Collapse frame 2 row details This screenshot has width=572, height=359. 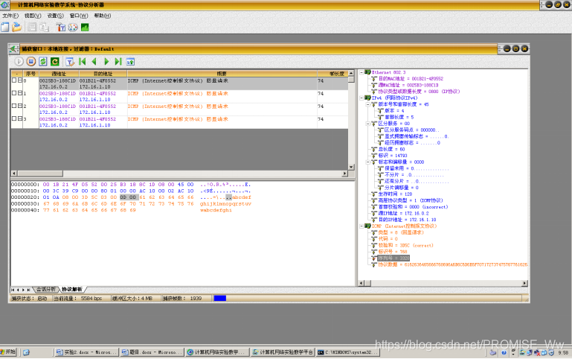click(x=20, y=106)
